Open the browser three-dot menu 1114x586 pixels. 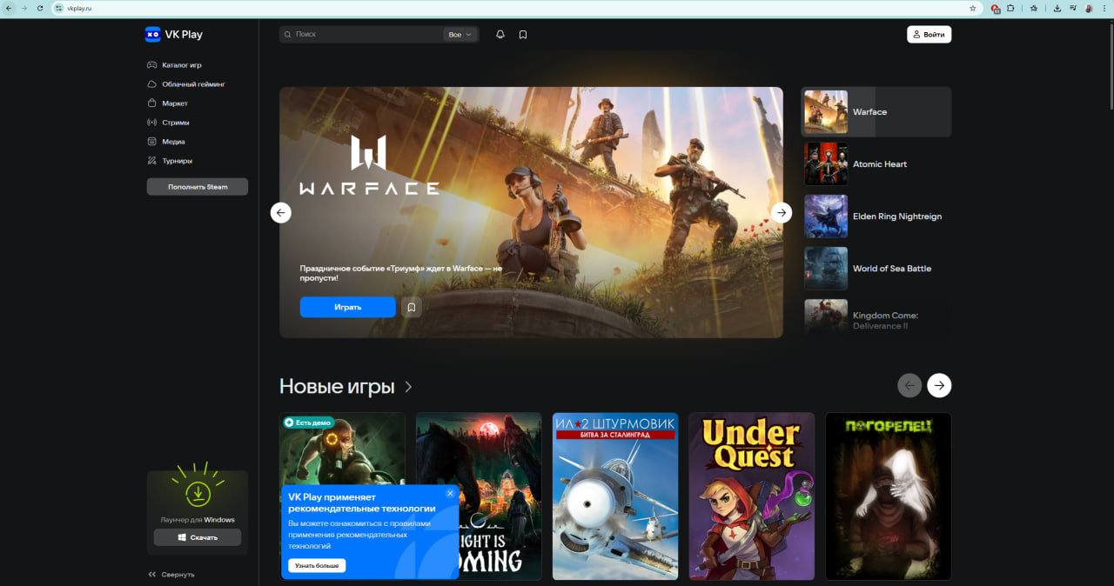click(x=1104, y=8)
